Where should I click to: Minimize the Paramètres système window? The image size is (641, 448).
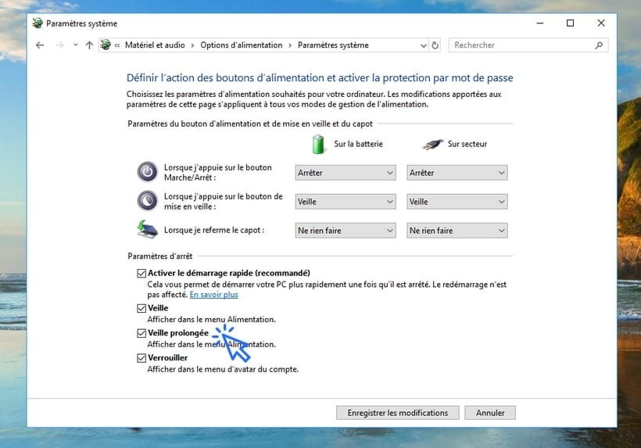pyautogui.click(x=540, y=23)
